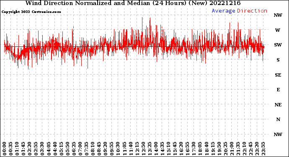Click the 'NE' y-axis label
Viewport: 289px width, 157px height.
click(x=278, y=105)
